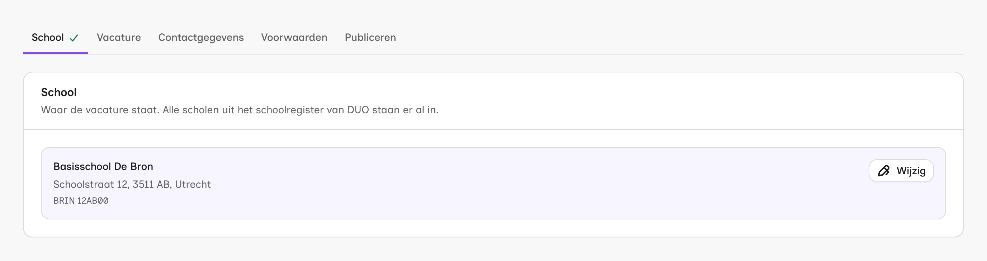Viewport: 987px width, 261px height.
Task: Click the School section heading
Action: (58, 92)
